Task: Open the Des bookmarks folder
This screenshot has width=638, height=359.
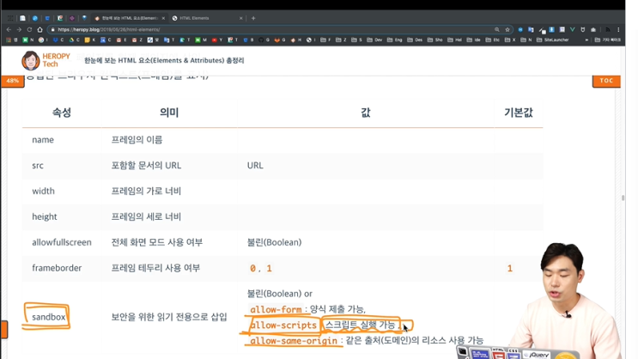Action: pos(415,40)
